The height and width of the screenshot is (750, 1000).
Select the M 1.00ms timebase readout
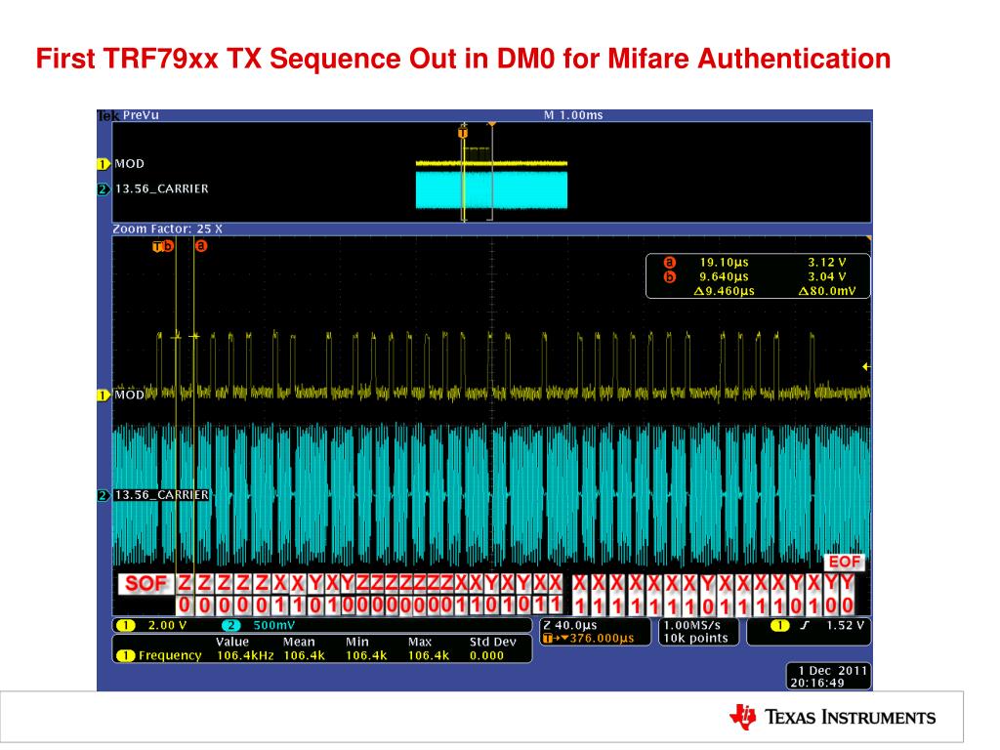(572, 115)
